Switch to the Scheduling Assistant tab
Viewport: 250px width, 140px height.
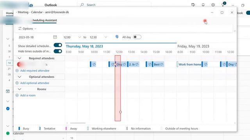click(44, 20)
